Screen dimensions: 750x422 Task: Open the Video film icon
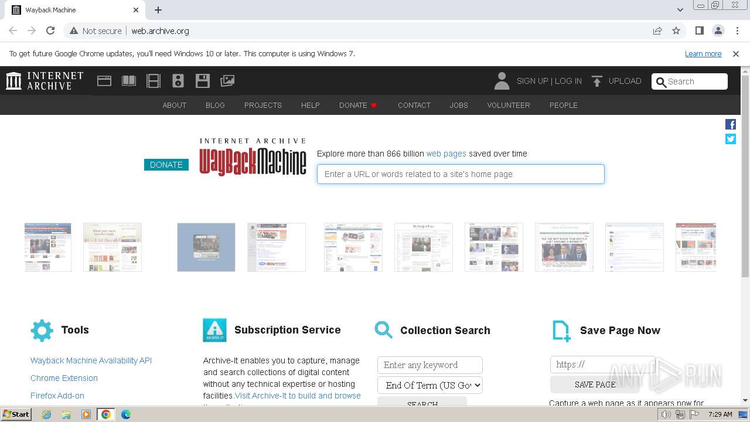[154, 81]
